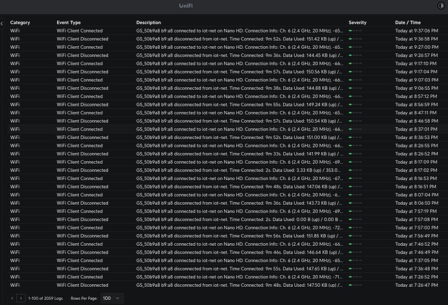Select the log entry at 8:36:53 PM
Viewport: 448px width, 305px height.
(x=227, y=137)
